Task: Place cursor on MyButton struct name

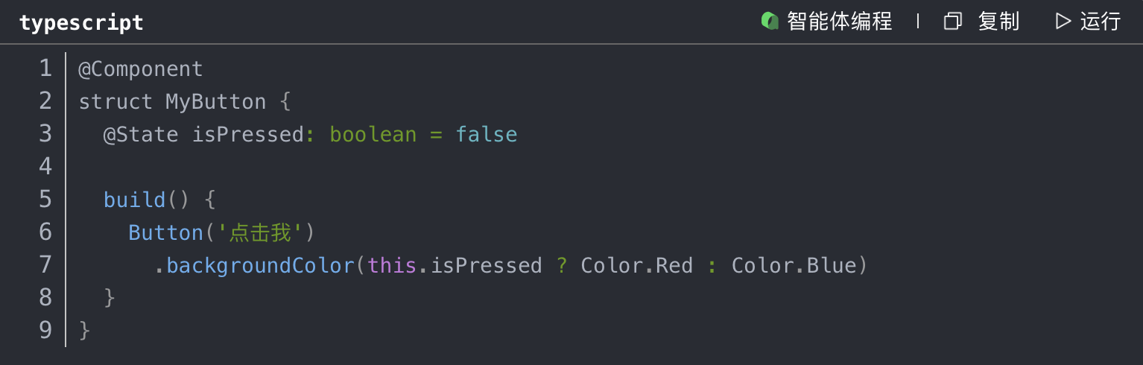Action: coord(216,102)
